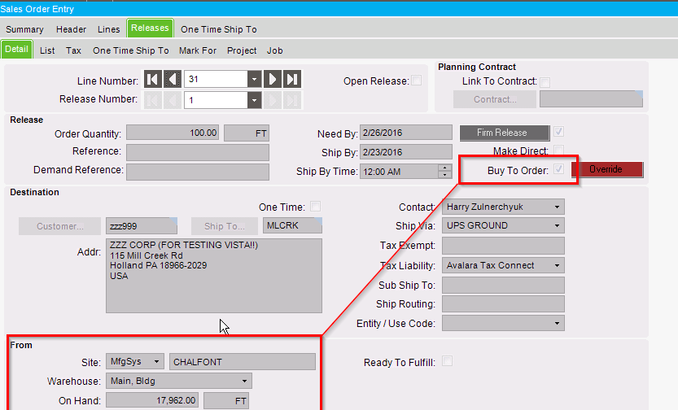Toggle the Buy To Order checkbox
The width and height of the screenshot is (678, 410).
[x=558, y=168]
